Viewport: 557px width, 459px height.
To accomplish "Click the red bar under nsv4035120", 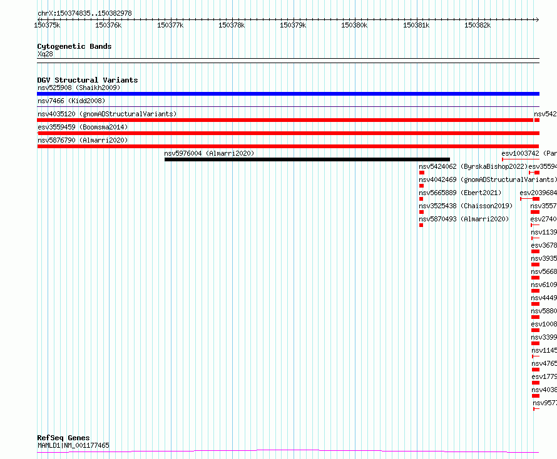I will click(x=285, y=120).
